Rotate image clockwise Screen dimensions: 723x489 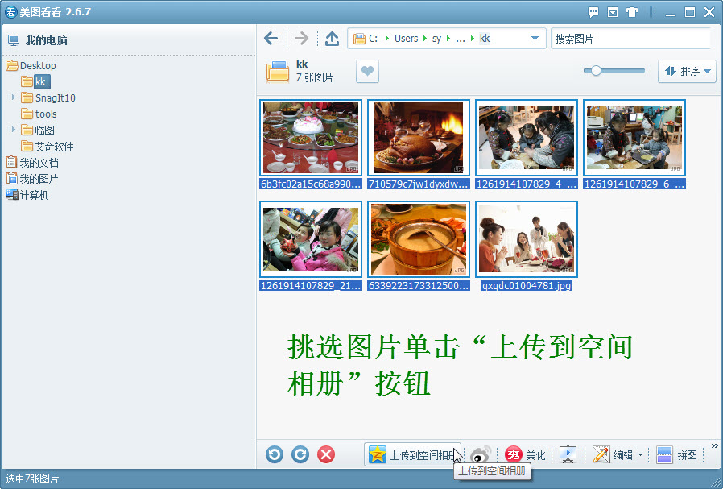coord(300,454)
